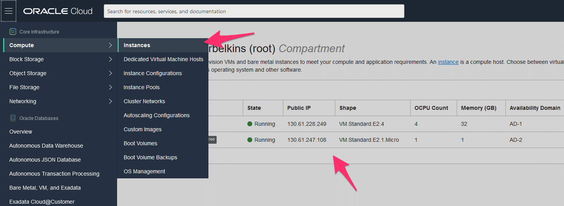
Task: Click the green Running status dot for 130.61.247.108
Action: (250, 140)
